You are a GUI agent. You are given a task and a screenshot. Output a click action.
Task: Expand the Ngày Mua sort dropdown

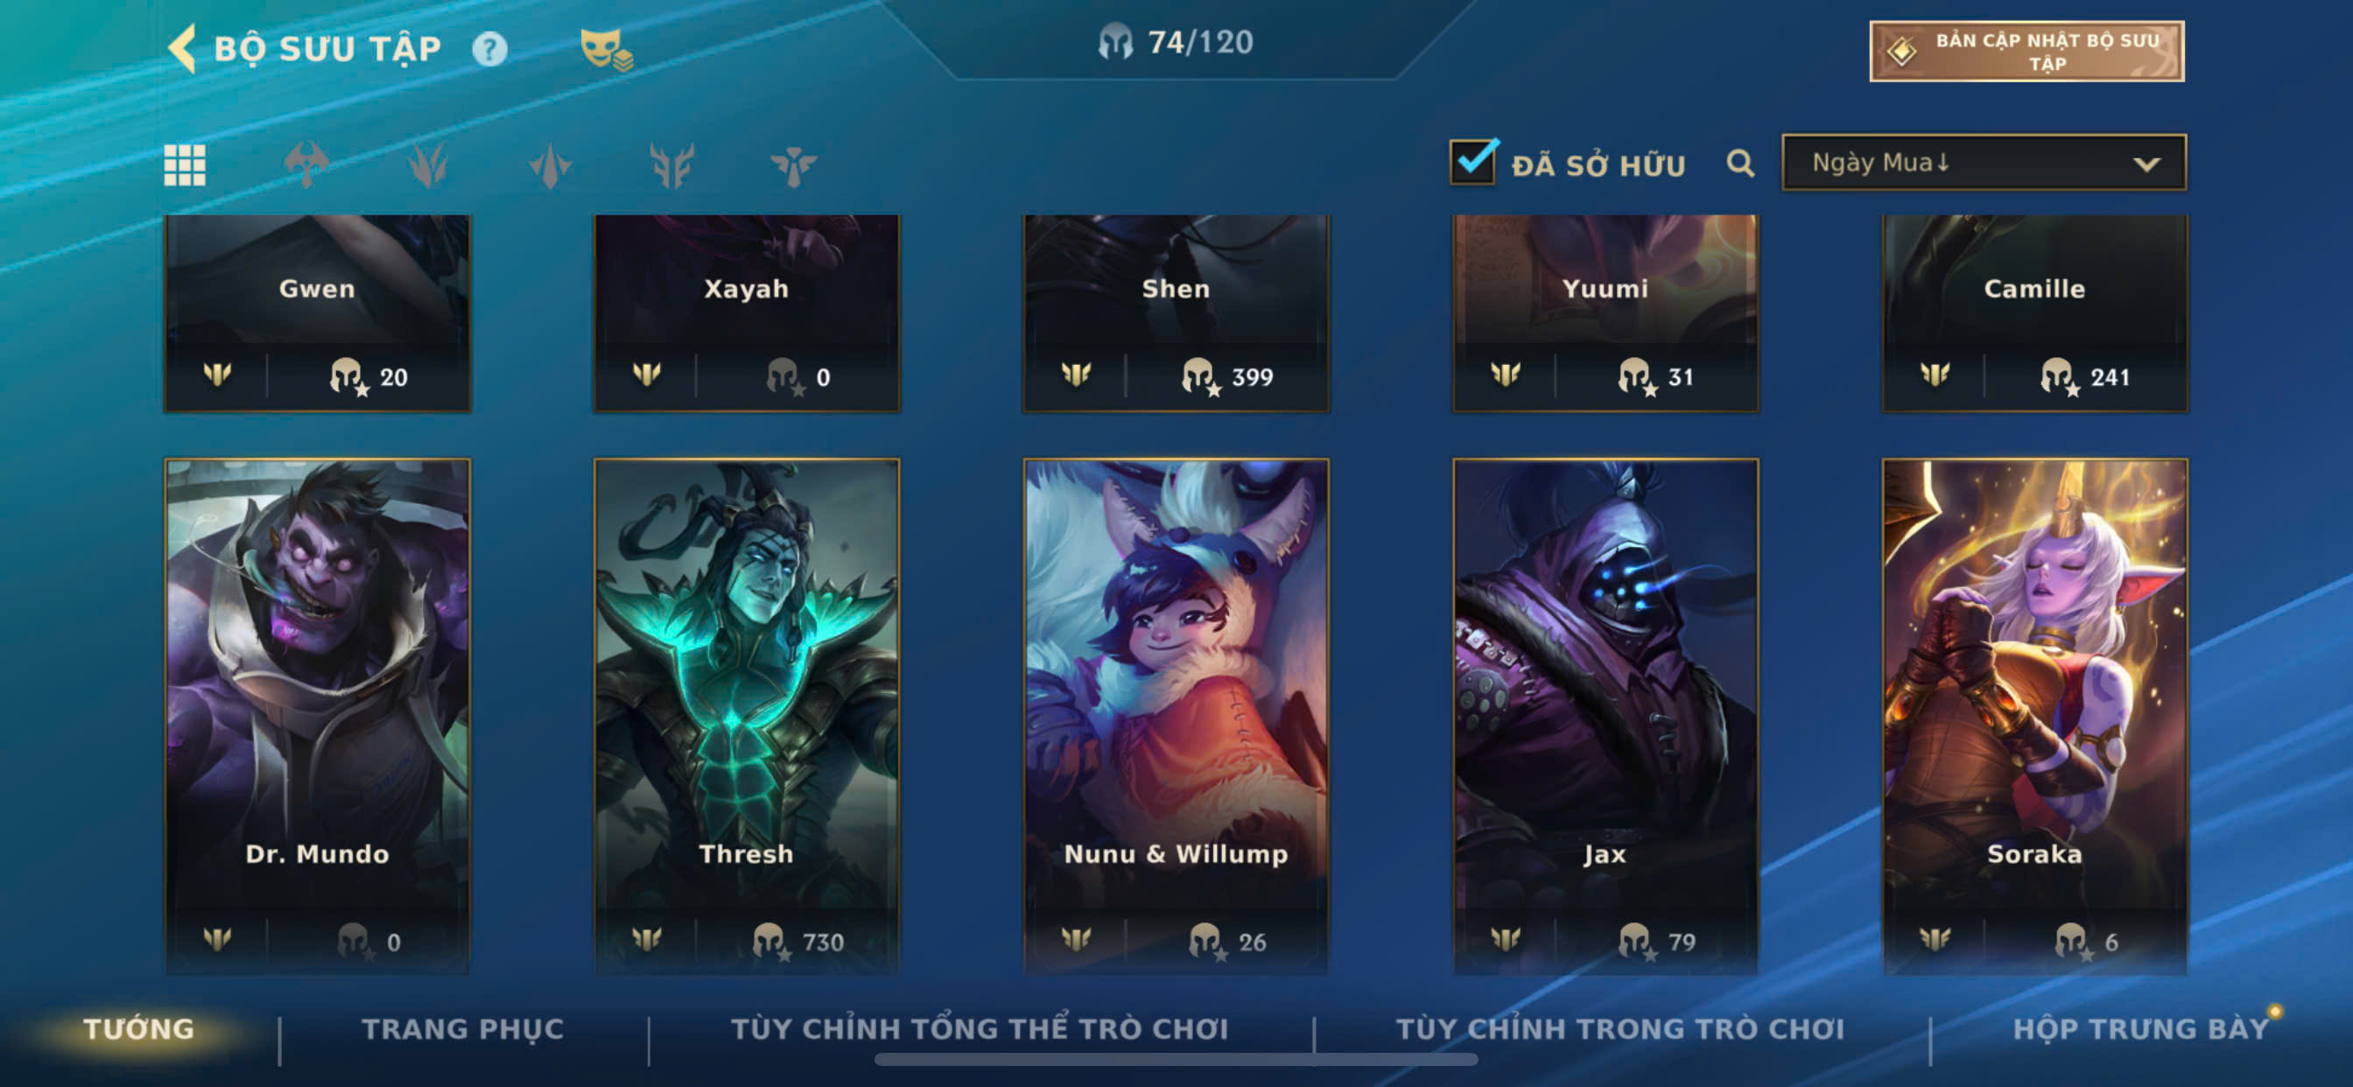[1984, 163]
